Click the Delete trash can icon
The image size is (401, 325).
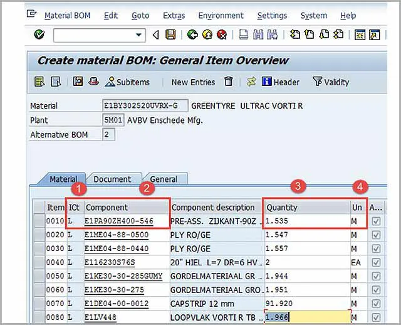228,82
